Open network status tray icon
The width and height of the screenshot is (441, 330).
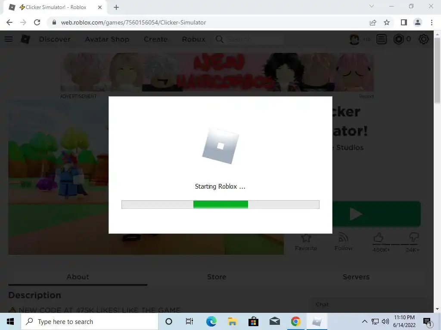tap(375, 321)
